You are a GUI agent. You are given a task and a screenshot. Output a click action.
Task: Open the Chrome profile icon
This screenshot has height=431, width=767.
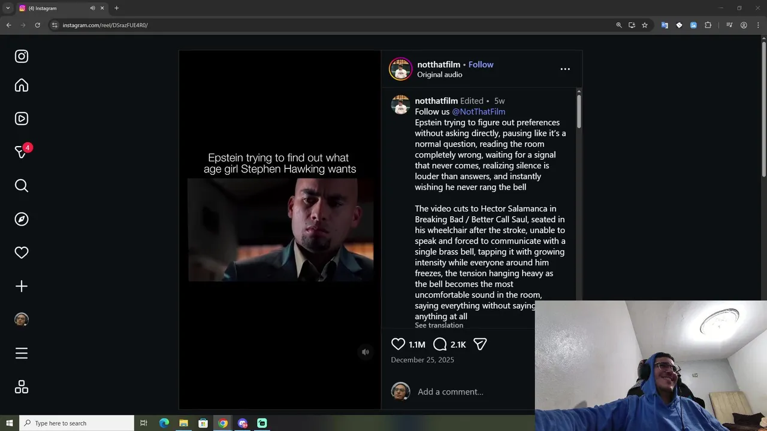point(744,25)
